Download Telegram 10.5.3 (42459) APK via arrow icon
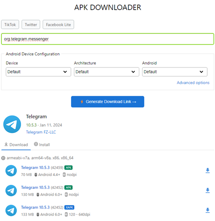The width and height of the screenshot is (215, 221). tap(208, 171)
